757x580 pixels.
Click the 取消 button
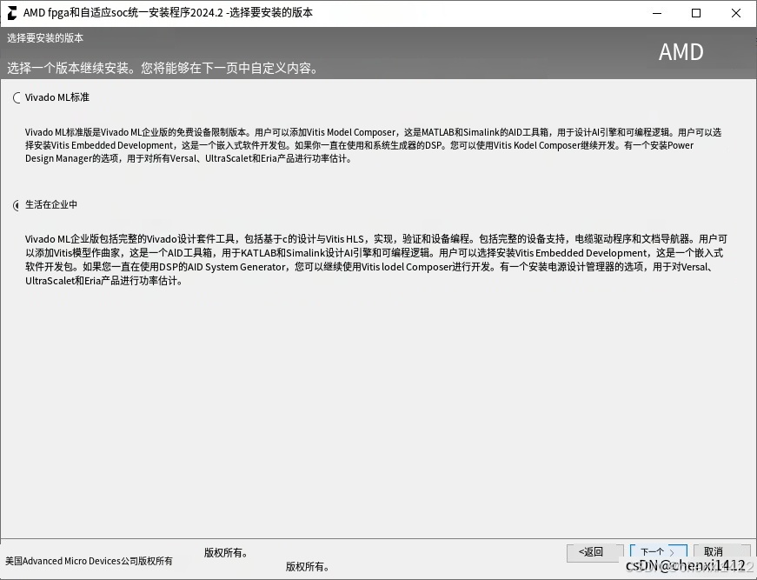[x=721, y=552]
